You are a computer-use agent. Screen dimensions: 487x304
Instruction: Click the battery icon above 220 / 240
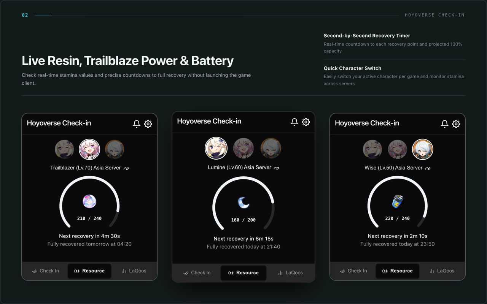398,201
